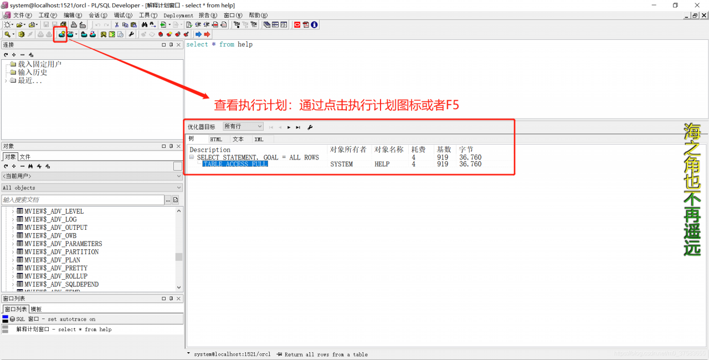This screenshot has width=709, height=360.
Task: Switch to the HTML tab of the plan
Action: coord(216,139)
